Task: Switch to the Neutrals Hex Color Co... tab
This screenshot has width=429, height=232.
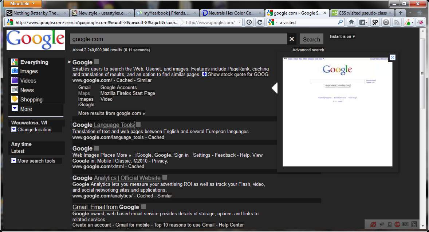Action: click(x=232, y=13)
